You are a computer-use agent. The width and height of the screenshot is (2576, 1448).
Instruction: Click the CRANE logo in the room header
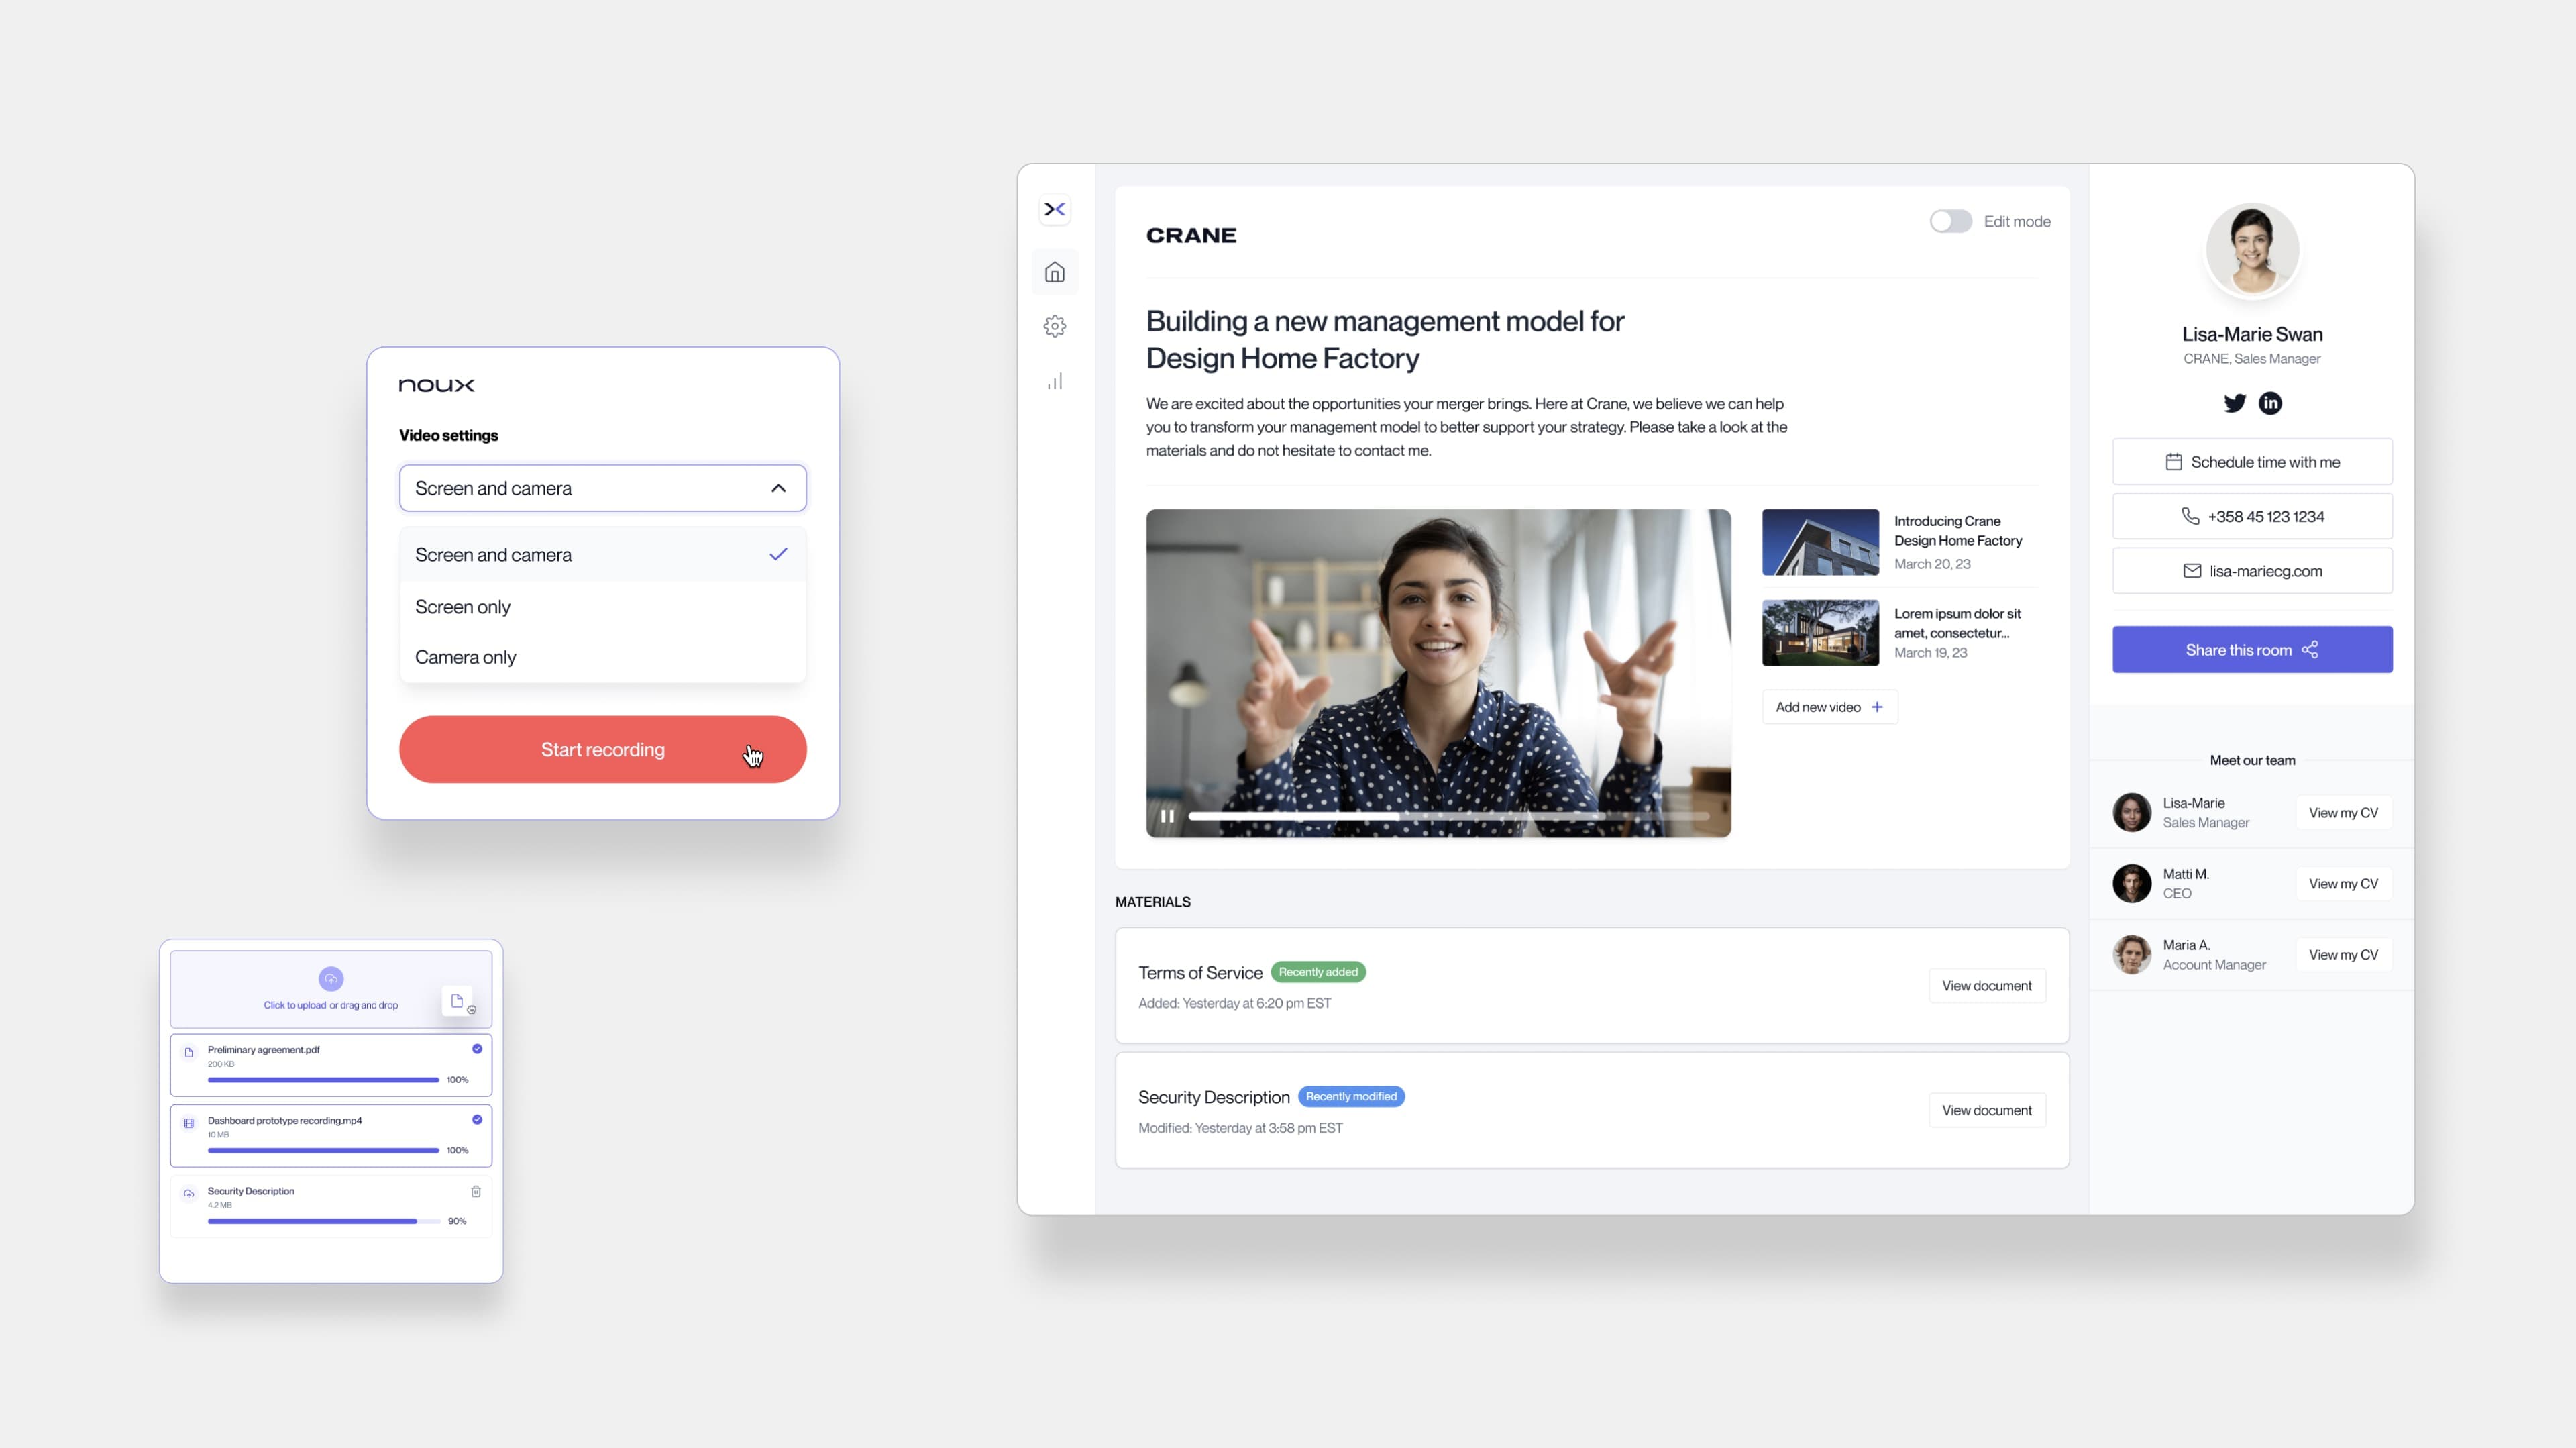click(x=1191, y=235)
